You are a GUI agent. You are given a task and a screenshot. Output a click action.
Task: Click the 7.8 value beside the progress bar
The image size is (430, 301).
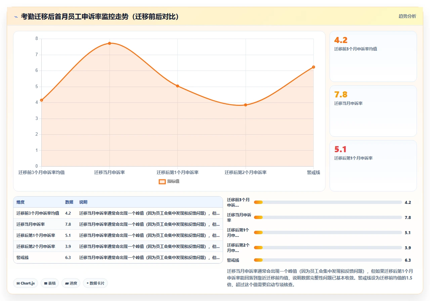point(408,217)
